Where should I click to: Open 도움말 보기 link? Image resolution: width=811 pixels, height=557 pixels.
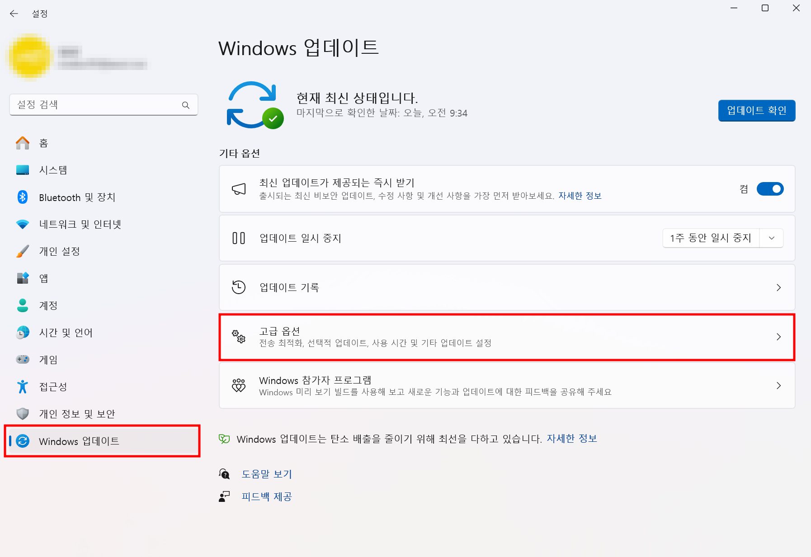[267, 474]
